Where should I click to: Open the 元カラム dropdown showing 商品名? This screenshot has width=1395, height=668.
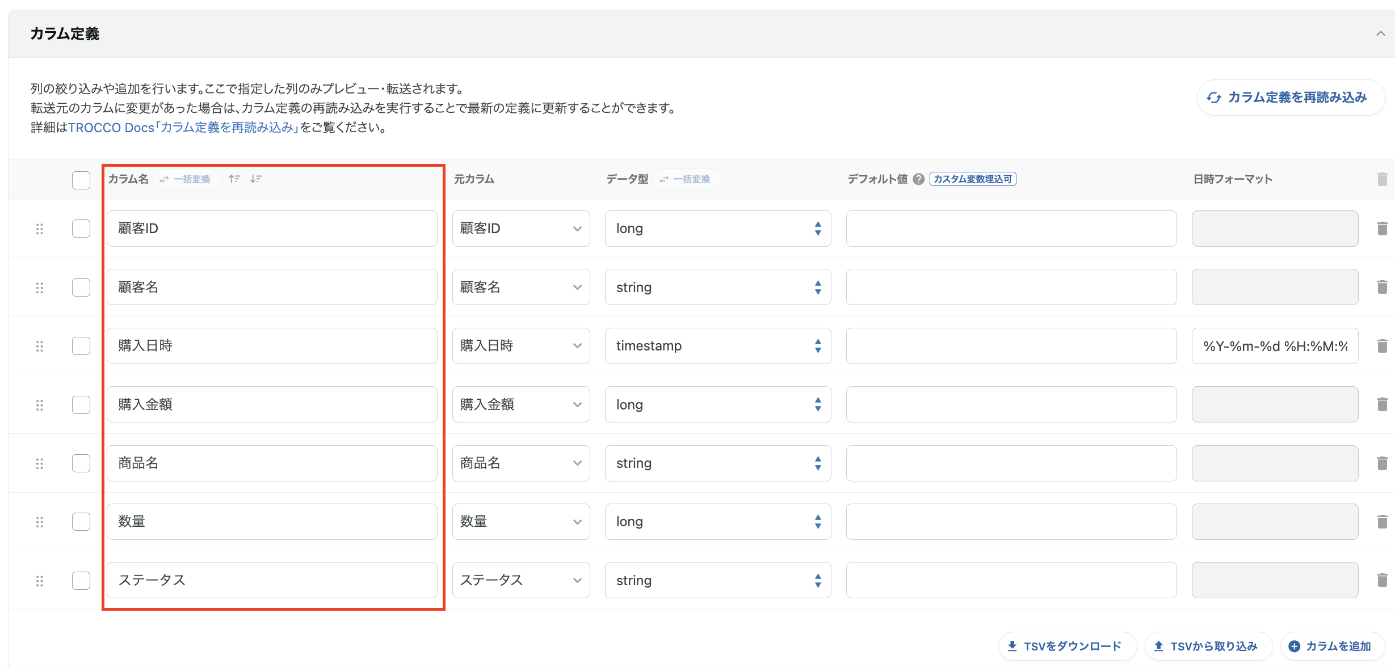tap(521, 463)
